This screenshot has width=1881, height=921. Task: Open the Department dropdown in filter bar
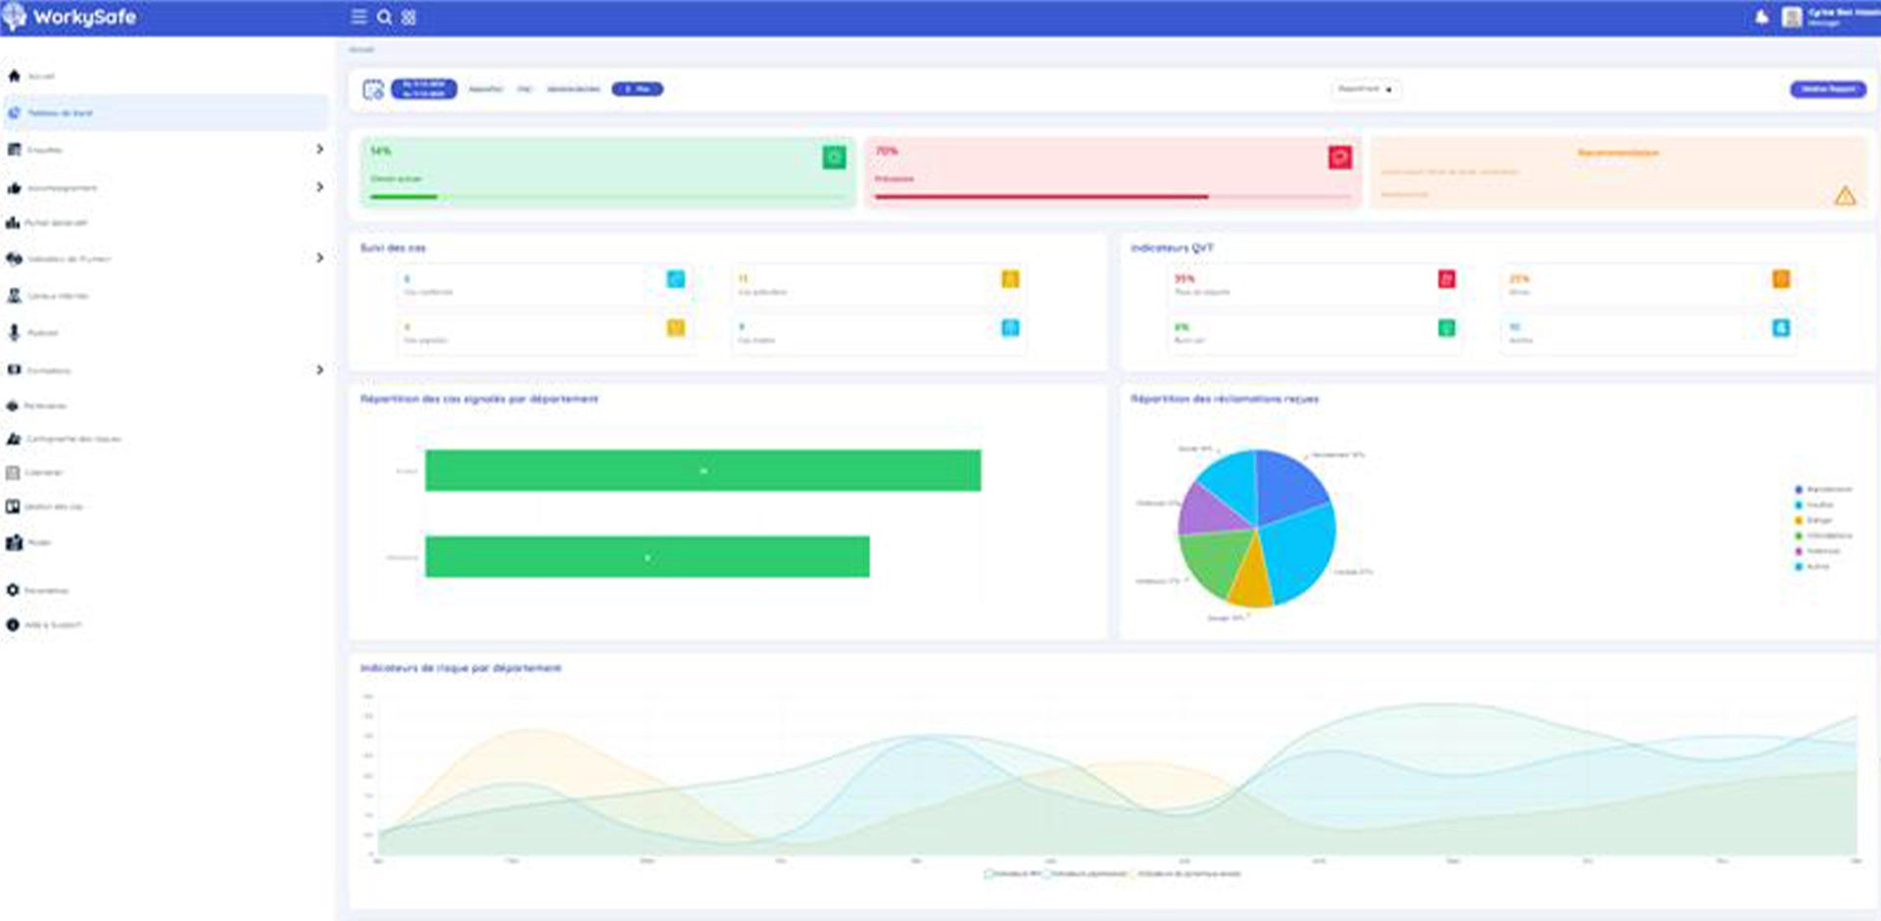pos(1366,89)
